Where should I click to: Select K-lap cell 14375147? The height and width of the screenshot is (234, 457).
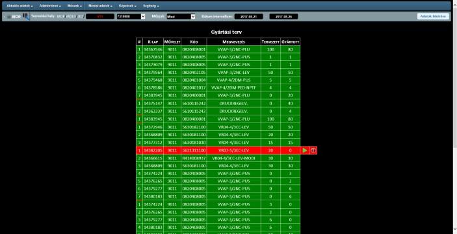(x=153, y=103)
